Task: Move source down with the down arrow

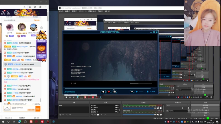Action: [105, 115]
